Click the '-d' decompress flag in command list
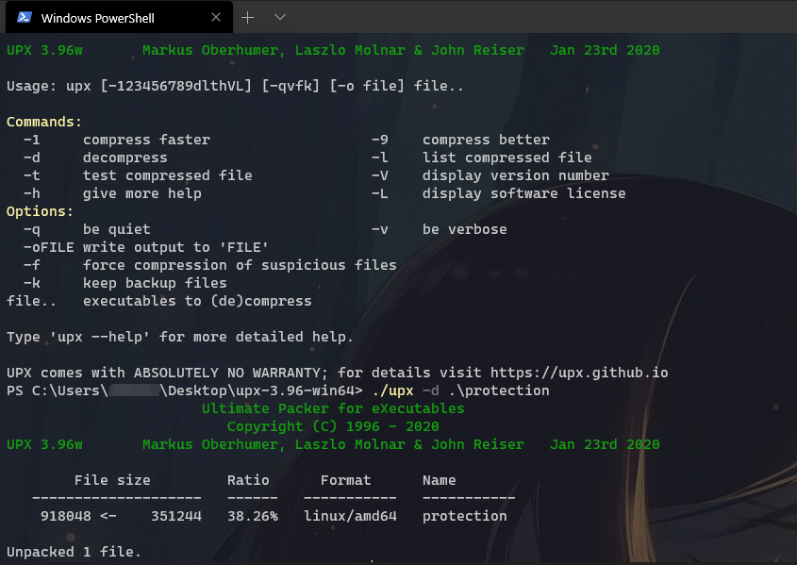The height and width of the screenshot is (565, 797). point(31,158)
